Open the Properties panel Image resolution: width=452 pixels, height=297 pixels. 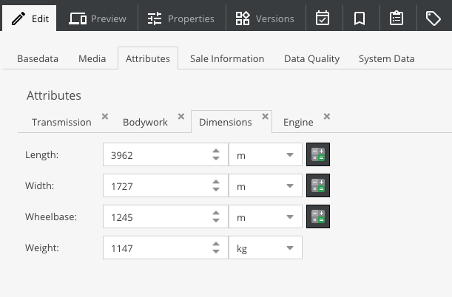click(x=181, y=18)
